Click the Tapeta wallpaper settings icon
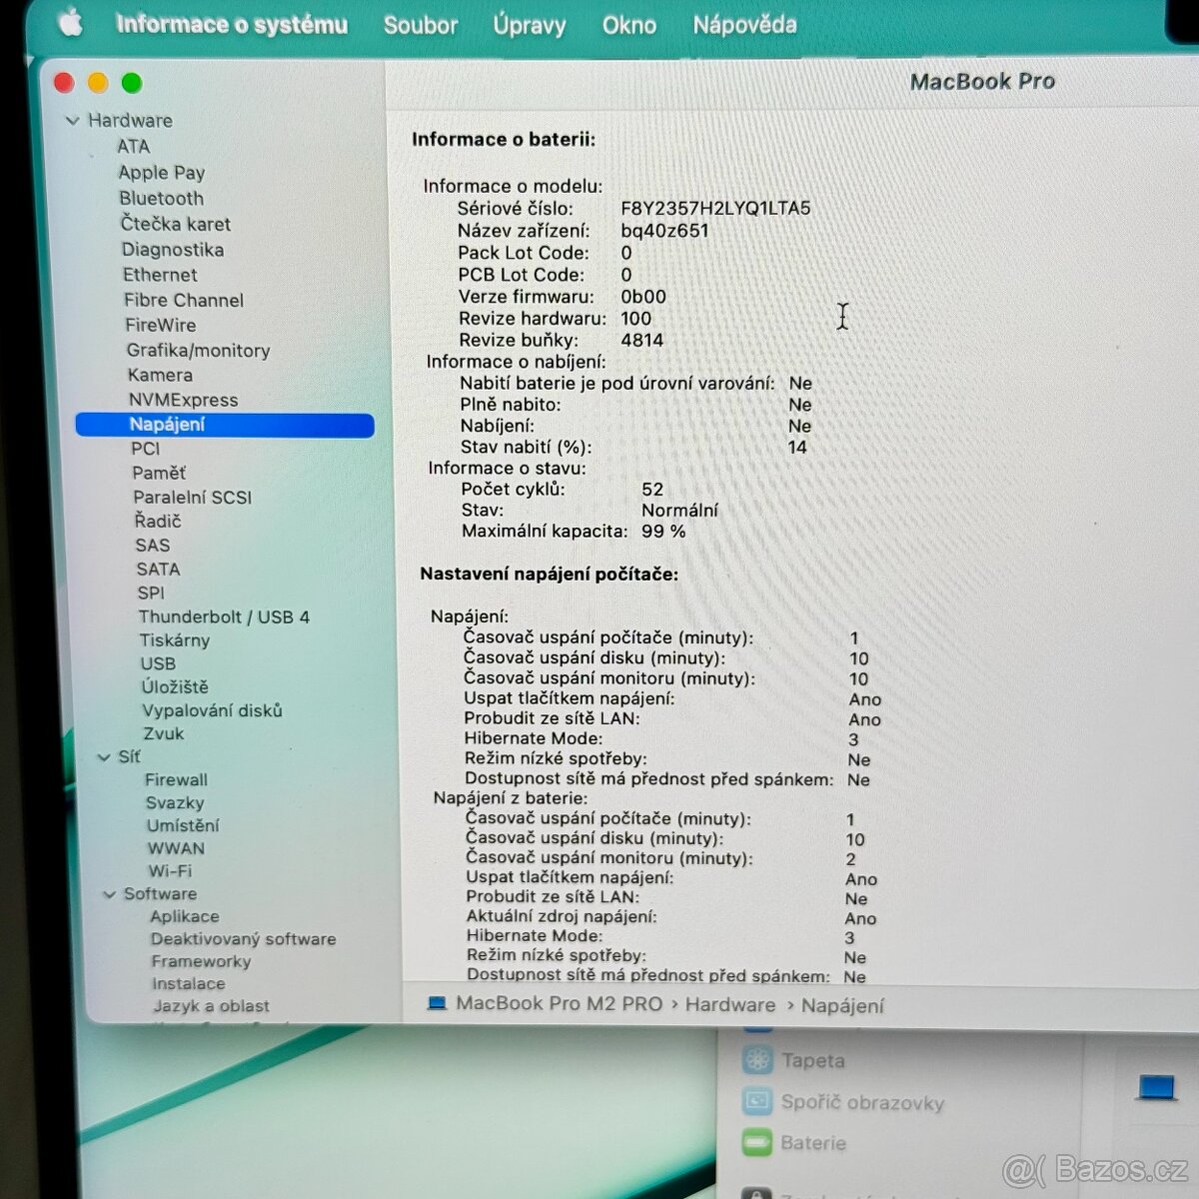This screenshot has width=1199, height=1199. pyautogui.click(x=760, y=1060)
